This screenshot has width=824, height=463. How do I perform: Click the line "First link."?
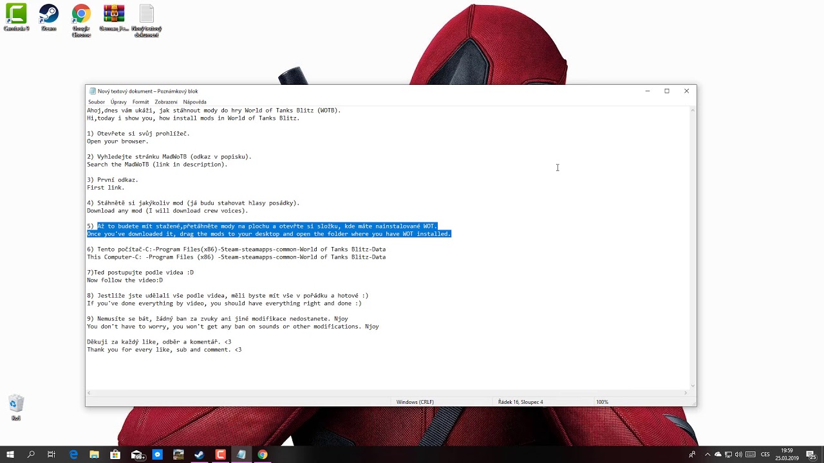click(x=106, y=188)
